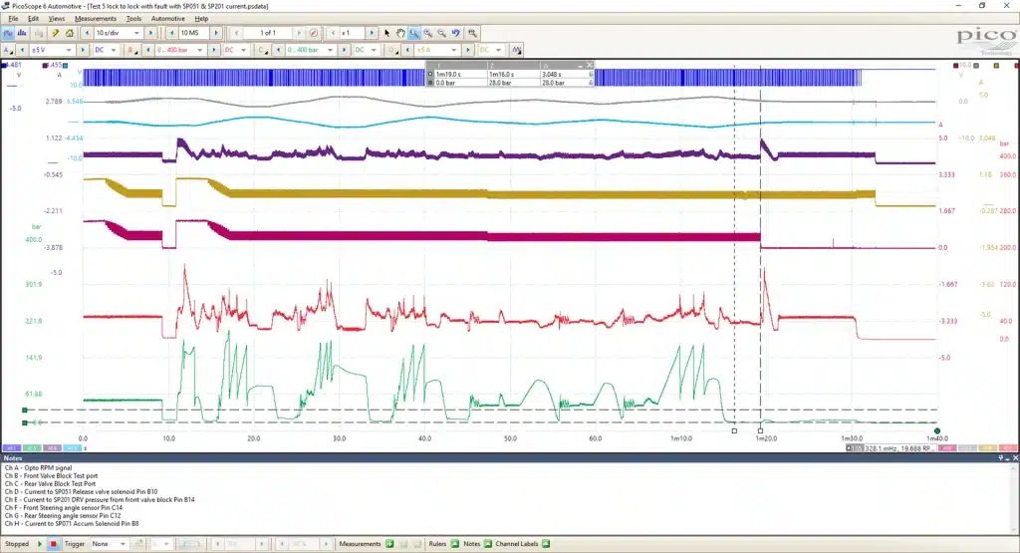Open the Tools menu
Screen dimensions: 1020x553
[133, 19]
